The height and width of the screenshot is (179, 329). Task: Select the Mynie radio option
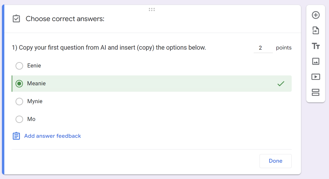(x=19, y=102)
